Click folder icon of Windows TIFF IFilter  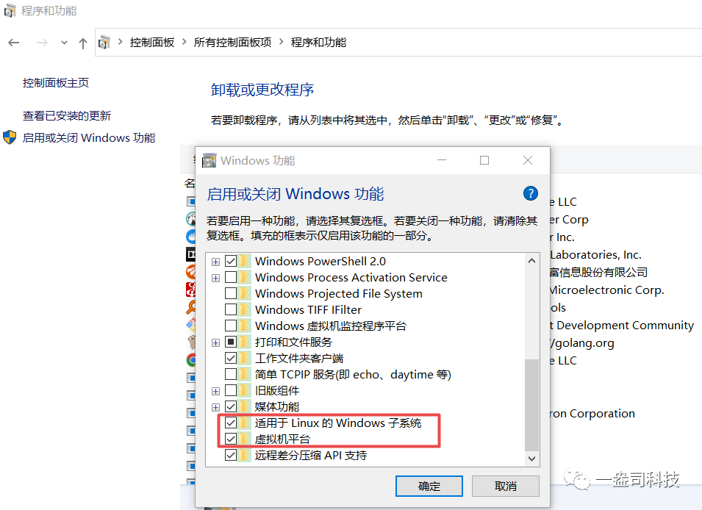pos(245,309)
